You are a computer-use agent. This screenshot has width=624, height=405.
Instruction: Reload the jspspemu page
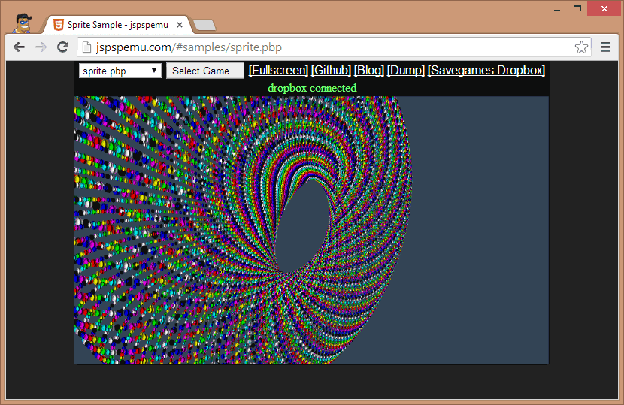pyautogui.click(x=63, y=47)
